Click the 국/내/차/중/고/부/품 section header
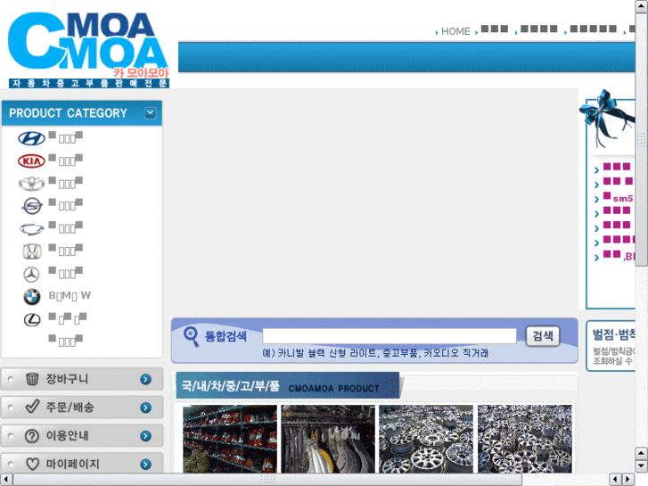This screenshot has height=486, width=648. [x=288, y=385]
